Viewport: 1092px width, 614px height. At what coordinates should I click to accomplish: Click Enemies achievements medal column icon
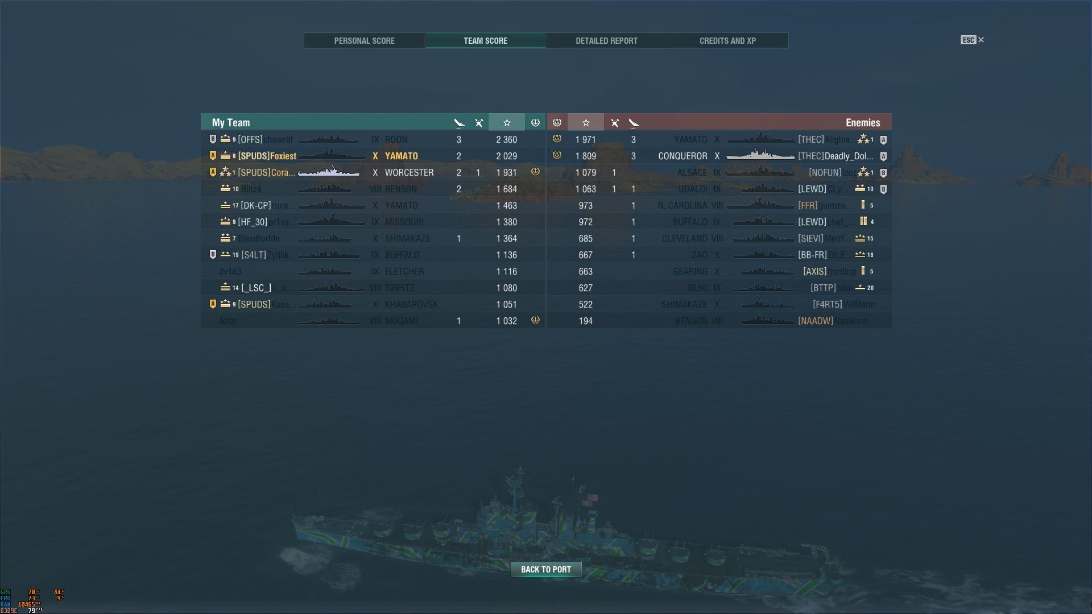(557, 122)
